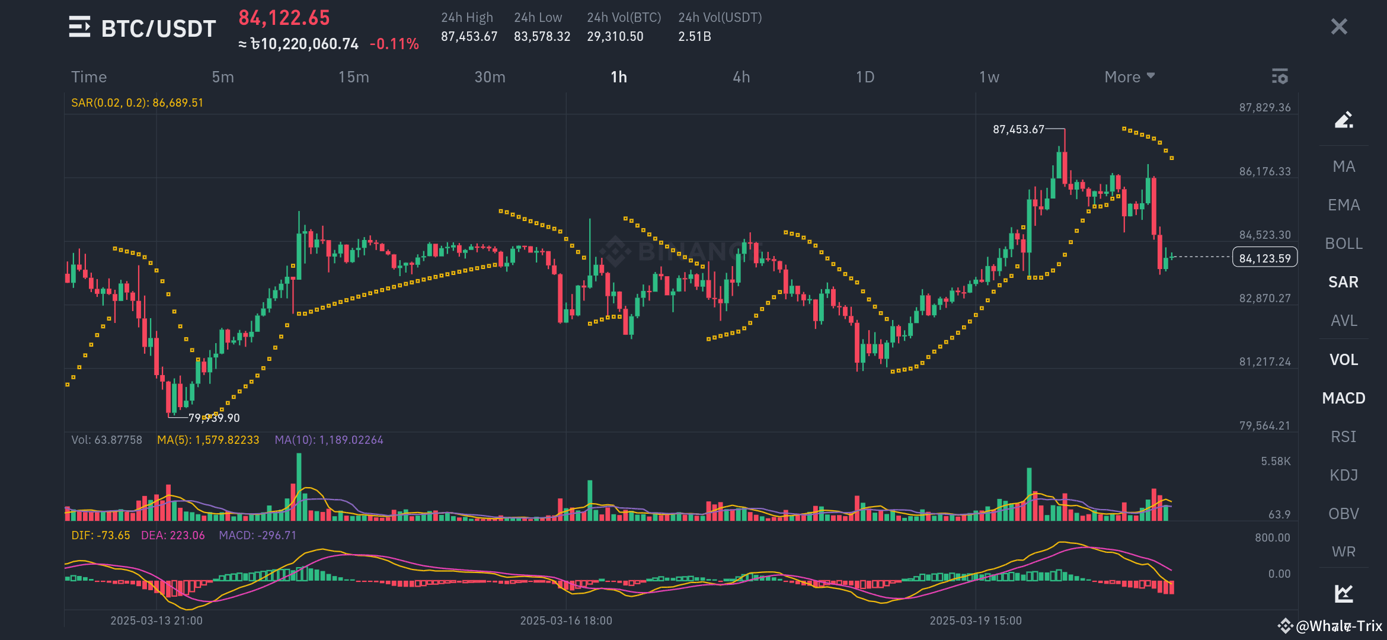Image resolution: width=1387 pixels, height=640 pixels.
Task: Open the indicator settings icon
Action: (1280, 76)
